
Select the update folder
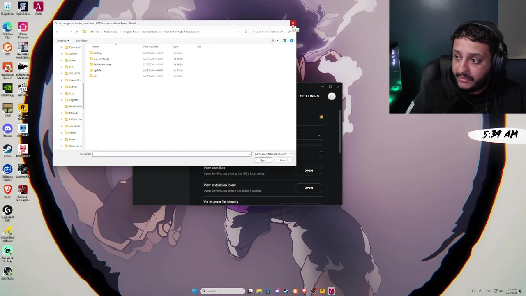pos(97,70)
